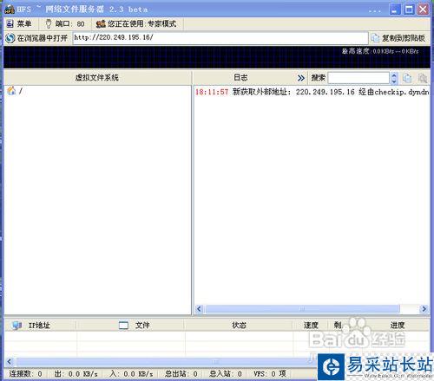434x381 pixels.
Task: Click the 18:11:57 log entry
Action: pyautogui.click(x=312, y=92)
